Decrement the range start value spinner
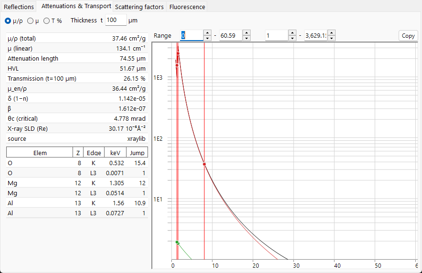Viewport: 422px width, 273px height. 207,38
